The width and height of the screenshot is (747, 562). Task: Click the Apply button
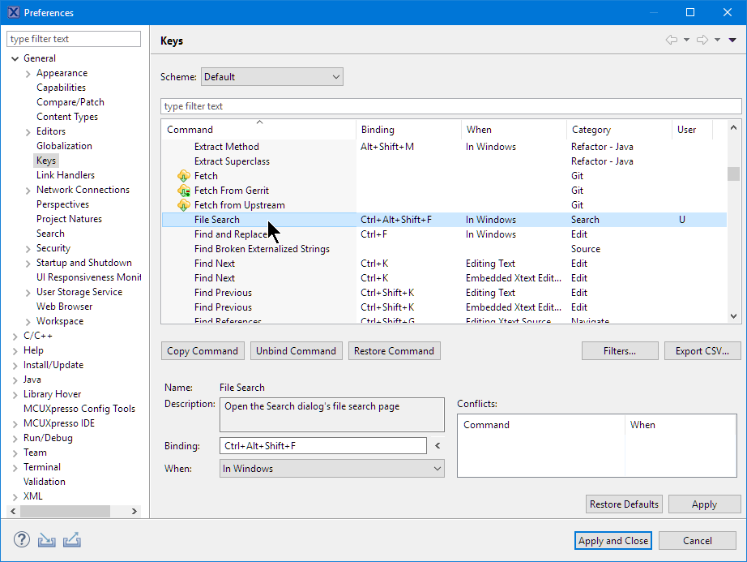pyautogui.click(x=704, y=504)
